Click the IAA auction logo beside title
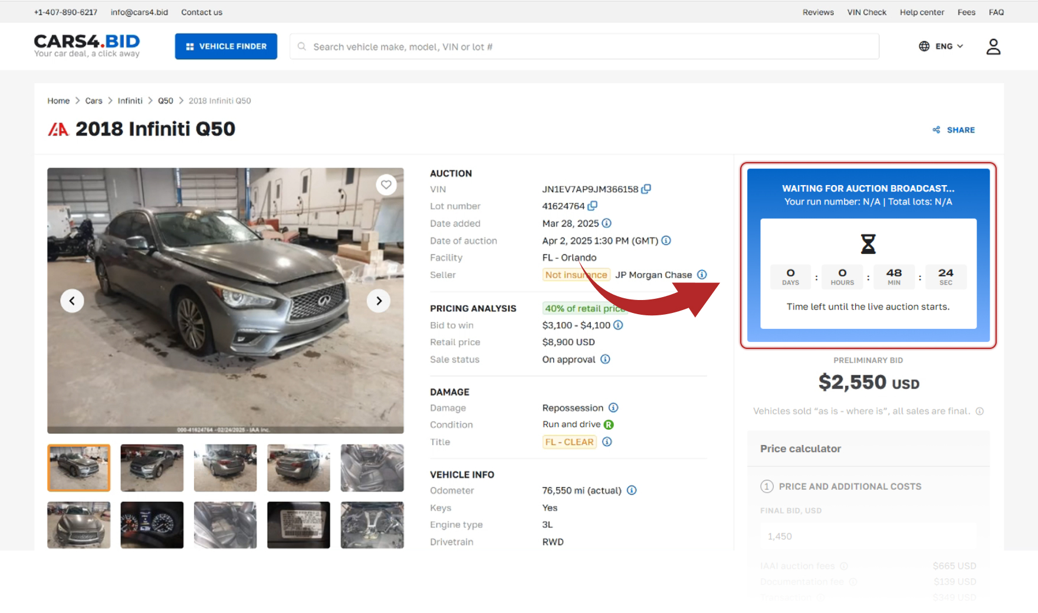This screenshot has height=613, width=1038. (58, 129)
